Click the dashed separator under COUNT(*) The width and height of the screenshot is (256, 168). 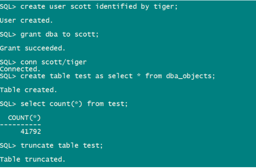(20, 124)
